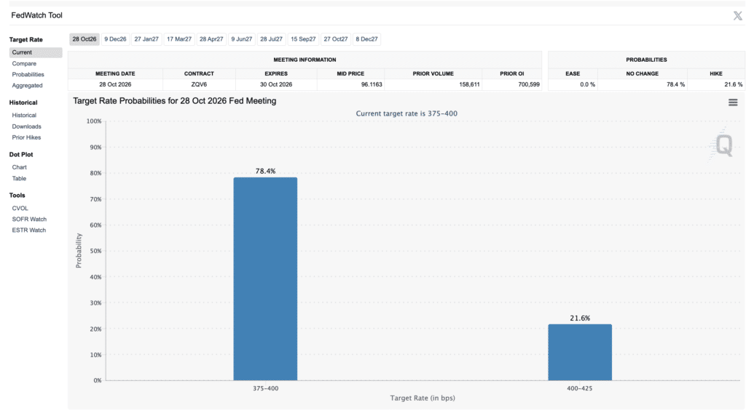
Task: Click the 78.4 % no change cell
Action: [x=643, y=84]
